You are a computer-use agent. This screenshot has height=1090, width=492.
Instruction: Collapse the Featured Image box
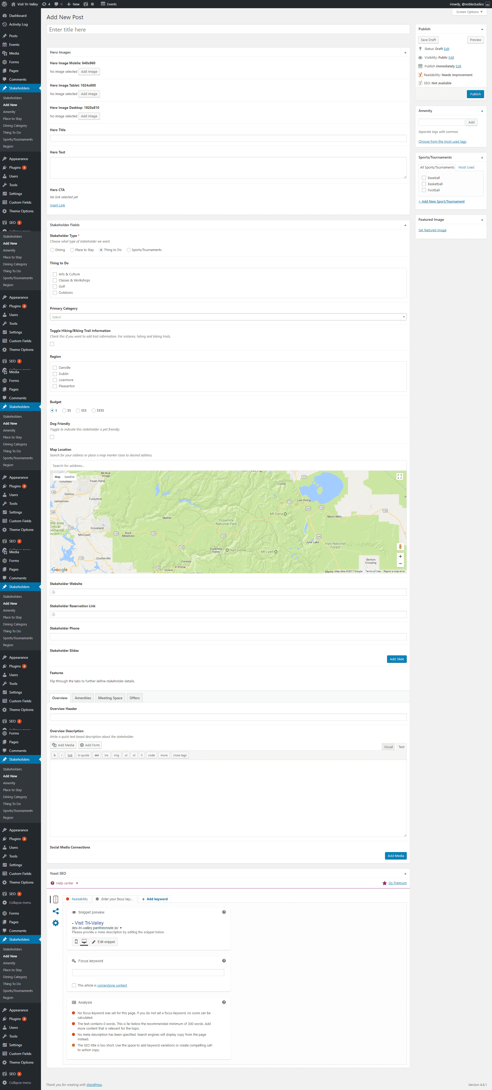pyautogui.click(x=482, y=219)
